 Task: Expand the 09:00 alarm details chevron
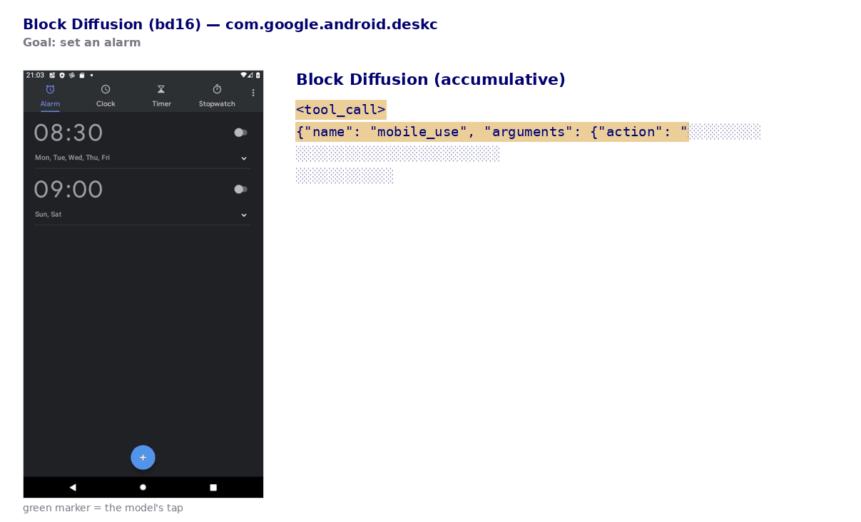coord(244,215)
